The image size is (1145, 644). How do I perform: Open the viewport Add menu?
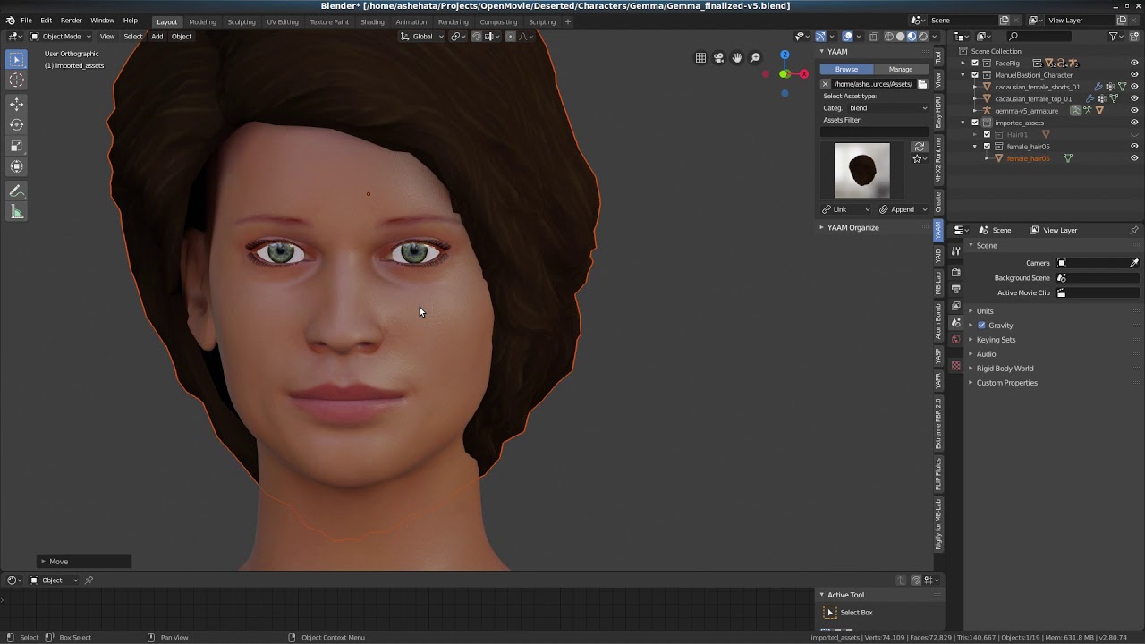point(157,37)
